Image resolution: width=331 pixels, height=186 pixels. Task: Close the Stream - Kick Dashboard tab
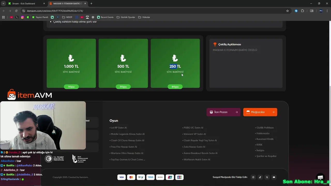(44, 3)
